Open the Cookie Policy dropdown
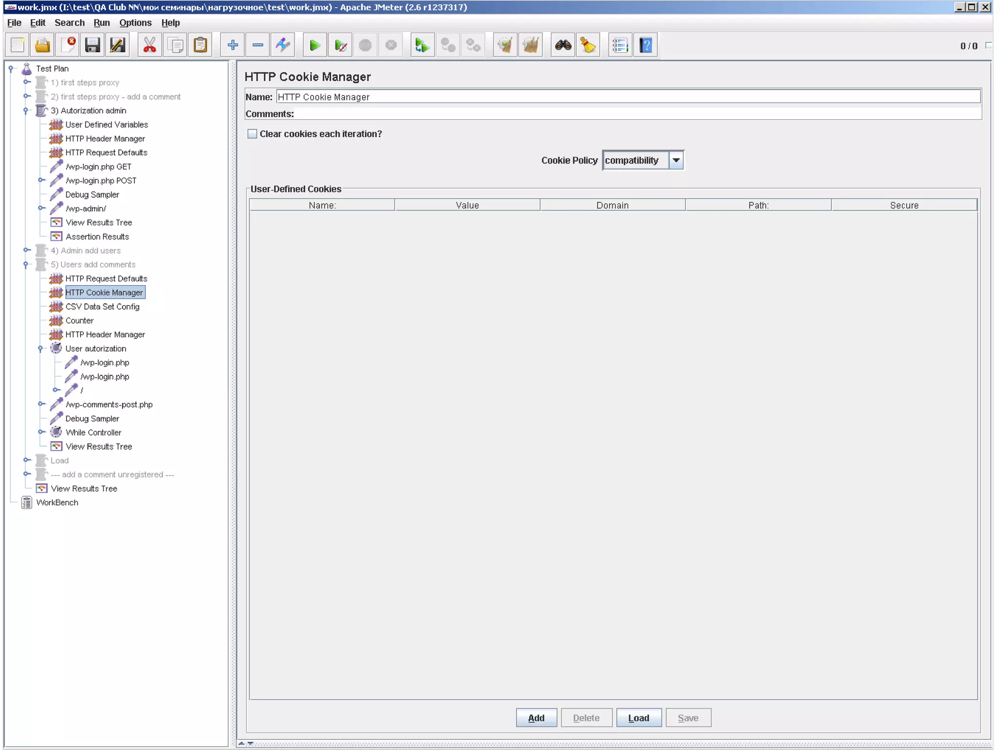Screen dimensions: 1001x750 [x=676, y=160]
